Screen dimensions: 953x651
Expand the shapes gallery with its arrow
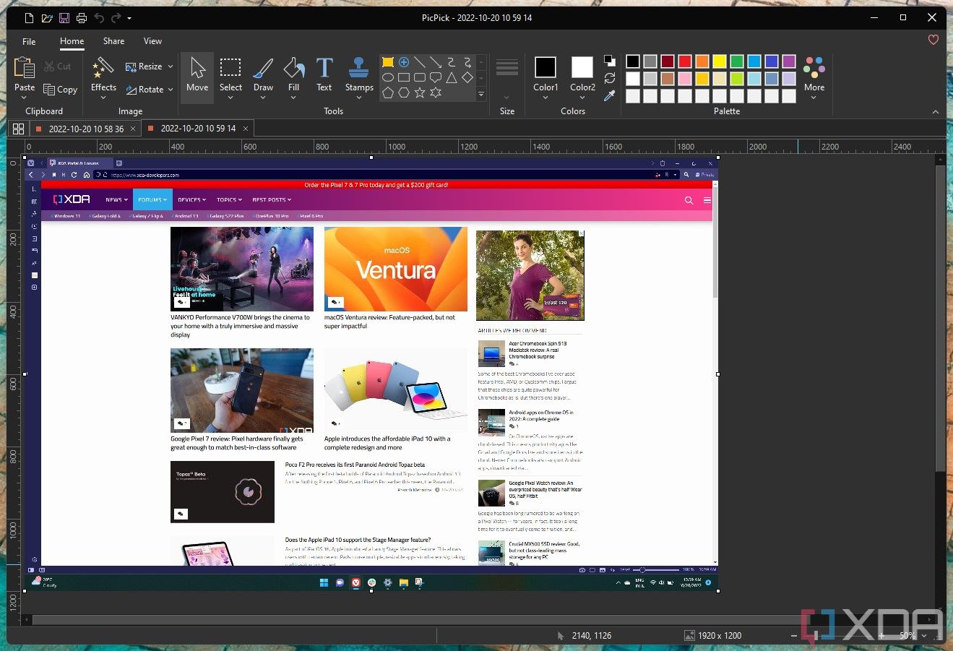tap(480, 93)
